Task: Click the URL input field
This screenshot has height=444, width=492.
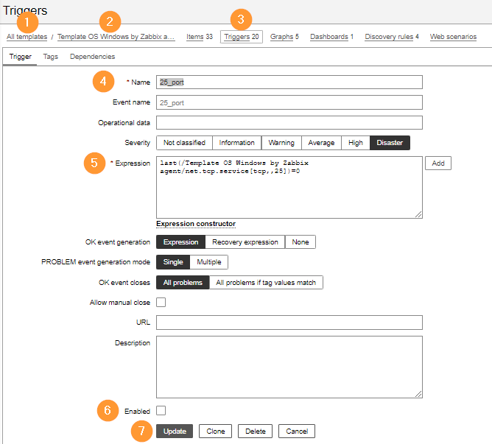Action: pyautogui.click(x=289, y=323)
